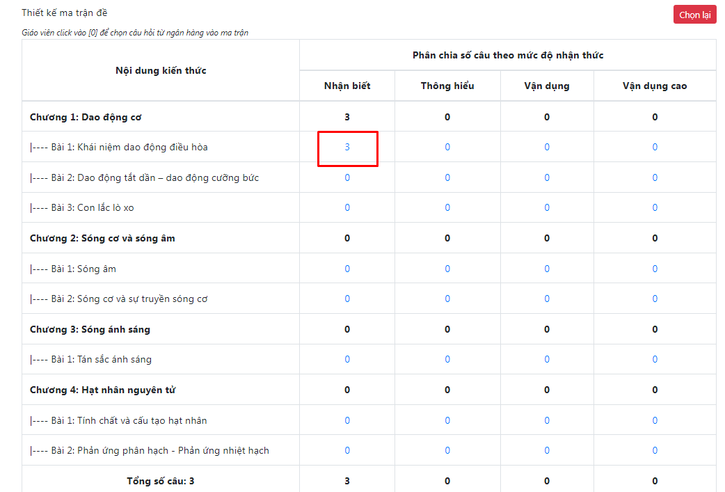Select Nhận biết count for Bài 3 Con lắc lò xo
This screenshot has height=492, width=725.
(347, 207)
